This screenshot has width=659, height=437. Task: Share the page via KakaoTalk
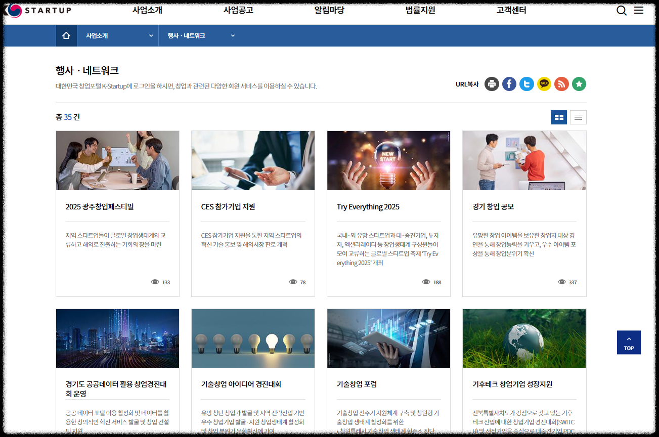544,84
